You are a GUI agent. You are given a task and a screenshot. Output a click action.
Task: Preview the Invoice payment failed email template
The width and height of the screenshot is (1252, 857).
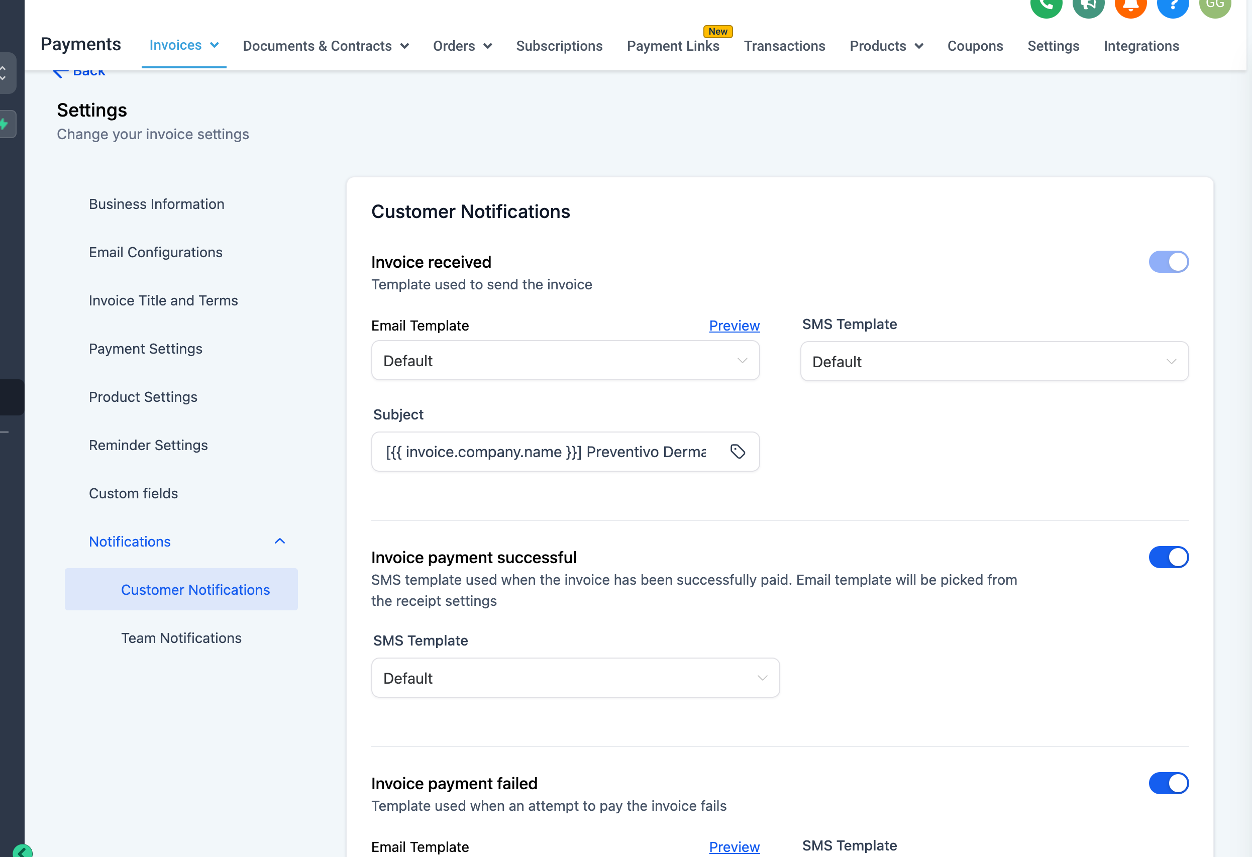(735, 847)
